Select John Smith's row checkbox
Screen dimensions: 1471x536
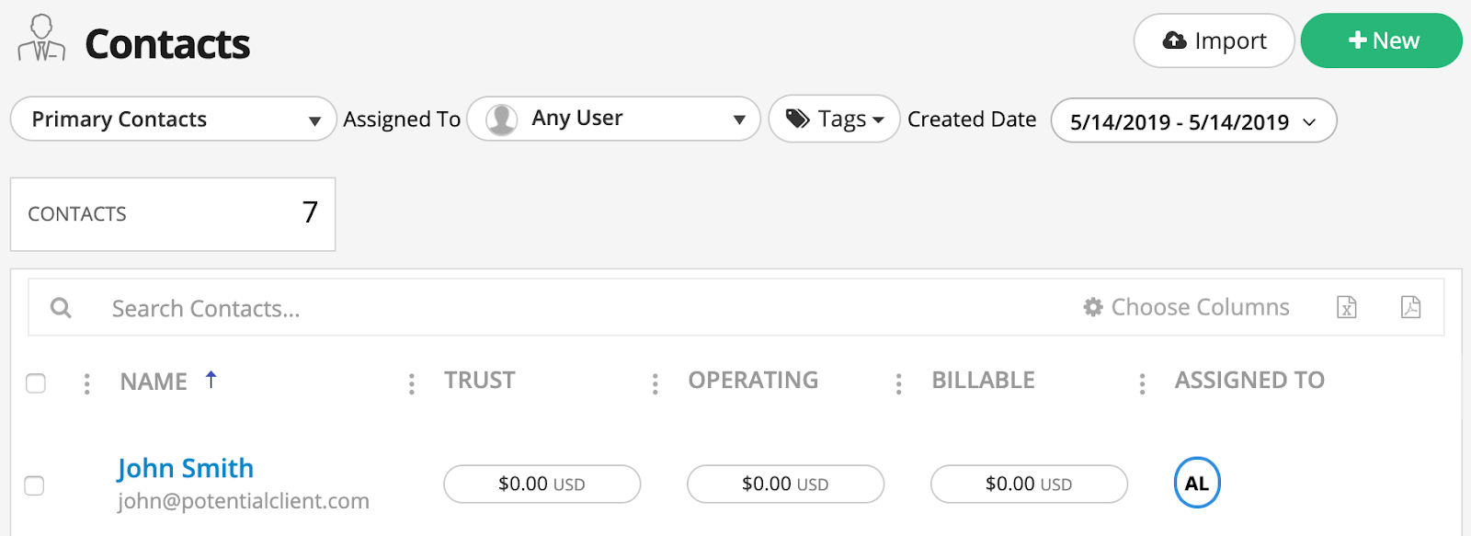tap(34, 487)
